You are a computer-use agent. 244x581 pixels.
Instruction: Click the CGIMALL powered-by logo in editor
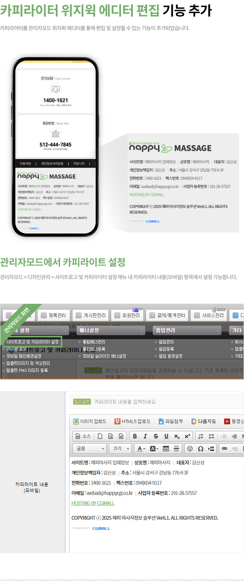click(101, 528)
